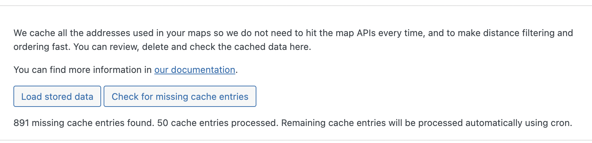Click 'Load' on the stored data button
The width and height of the screenshot is (592, 143).
click(x=31, y=97)
